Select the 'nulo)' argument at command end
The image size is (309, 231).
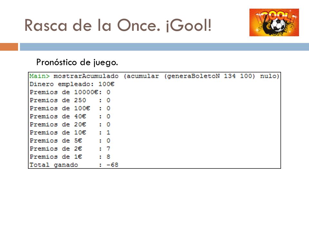click(270, 76)
